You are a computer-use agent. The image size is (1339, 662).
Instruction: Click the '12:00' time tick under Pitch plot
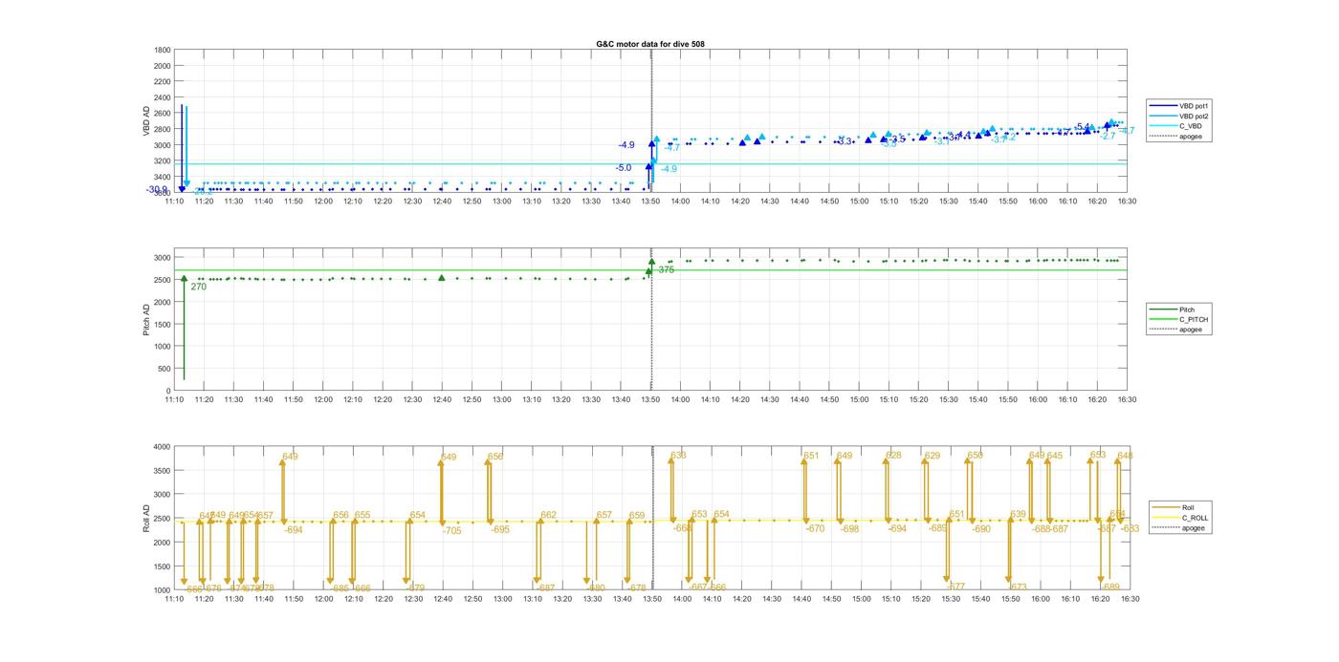[x=323, y=400]
